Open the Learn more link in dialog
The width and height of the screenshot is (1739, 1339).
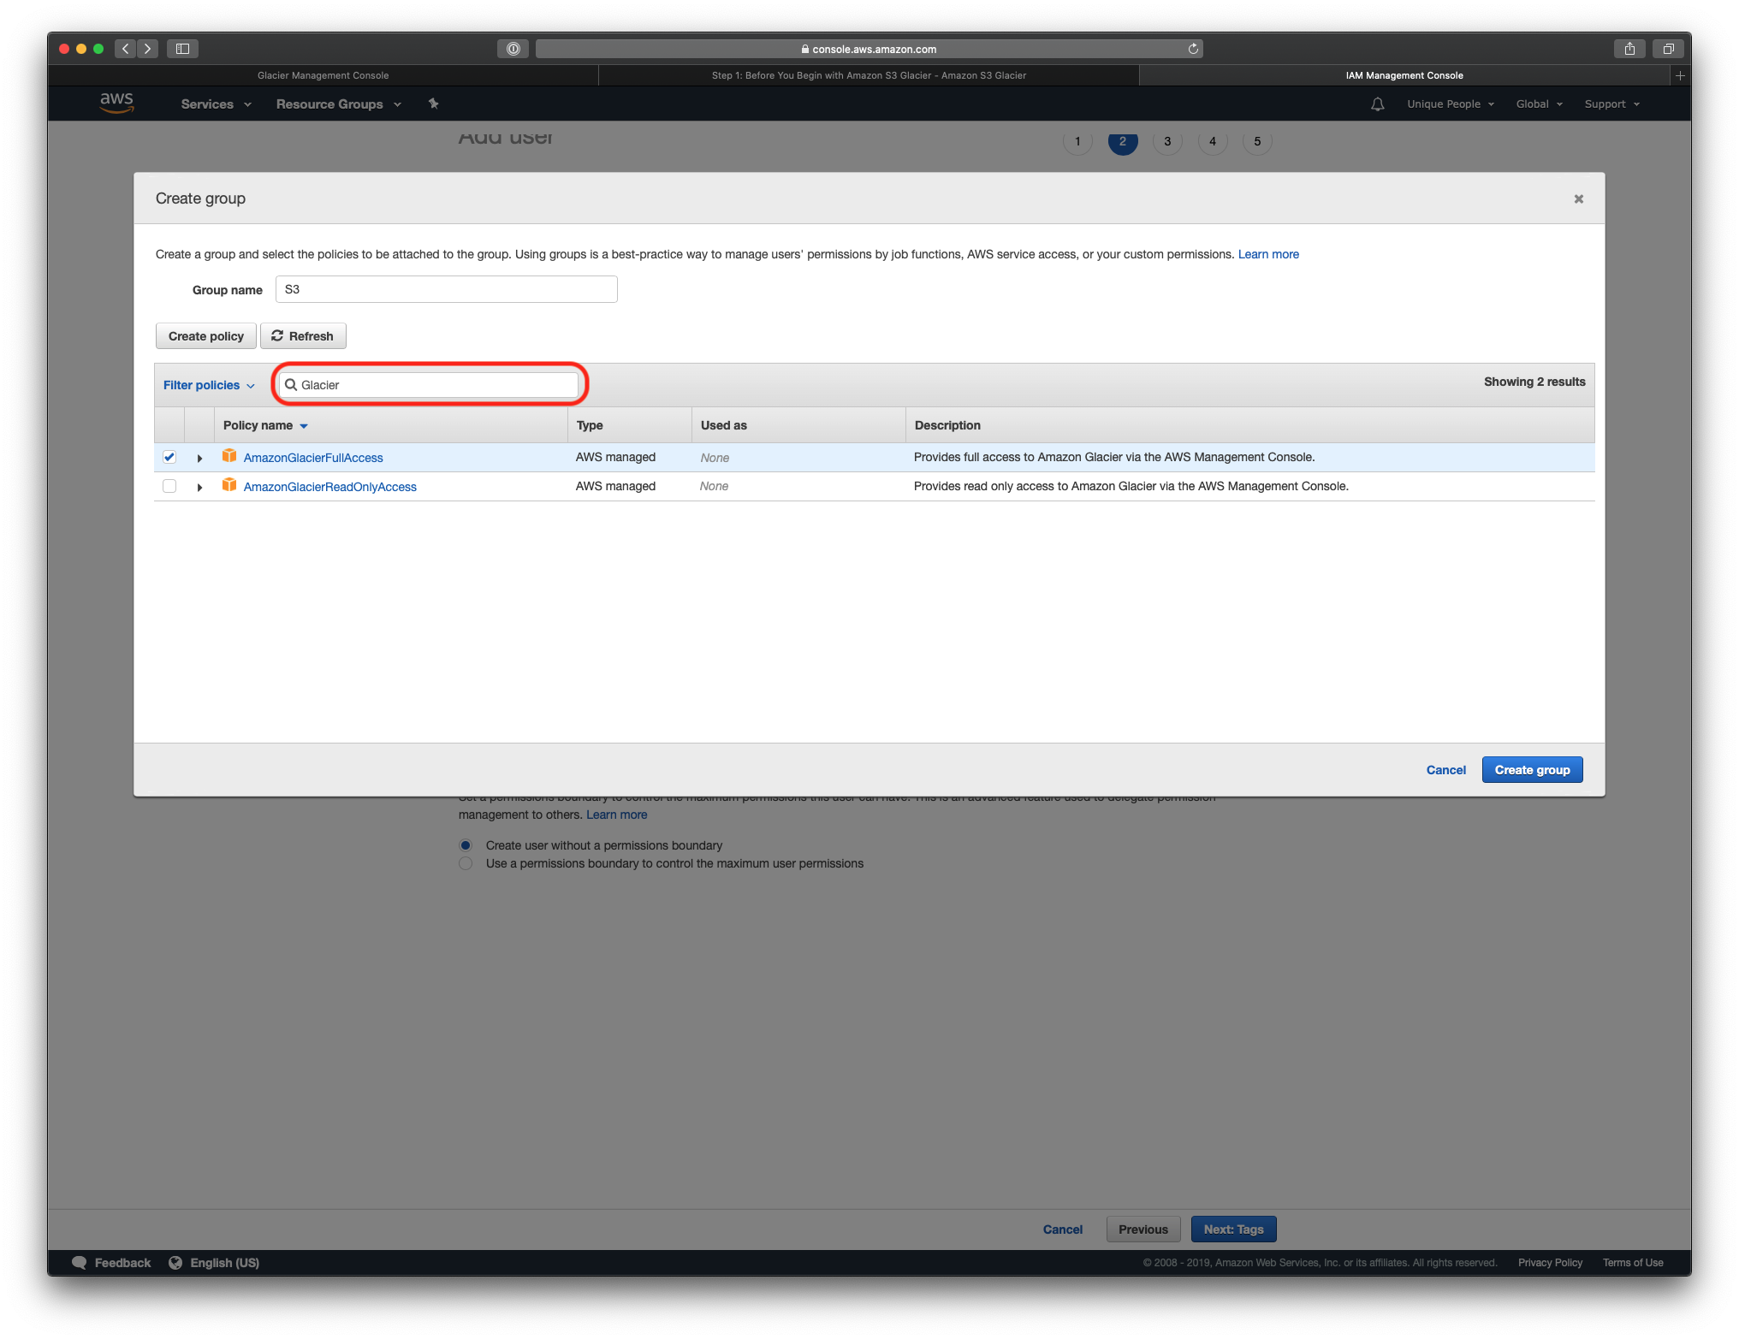1268,254
